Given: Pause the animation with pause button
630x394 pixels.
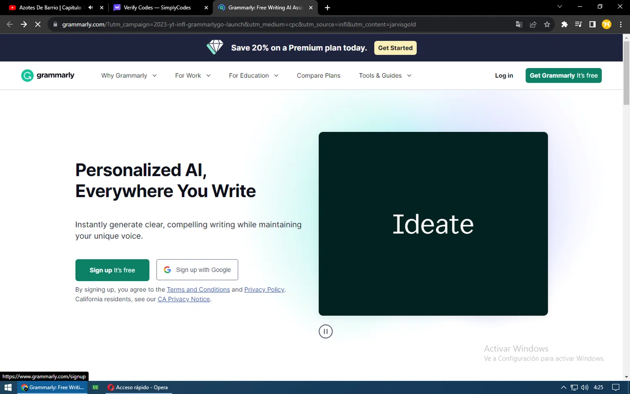Looking at the screenshot, I should [x=325, y=331].
